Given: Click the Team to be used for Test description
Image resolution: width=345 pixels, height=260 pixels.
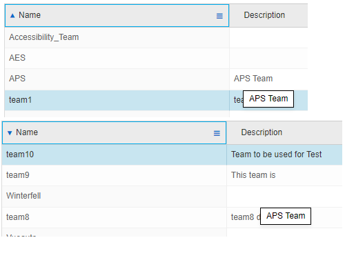Looking at the screenshot, I should tap(276, 154).
